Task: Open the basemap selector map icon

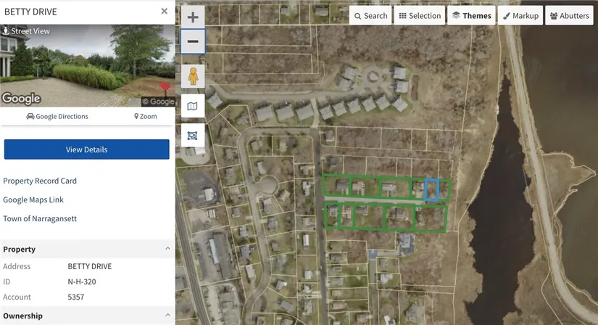Action: pos(193,106)
